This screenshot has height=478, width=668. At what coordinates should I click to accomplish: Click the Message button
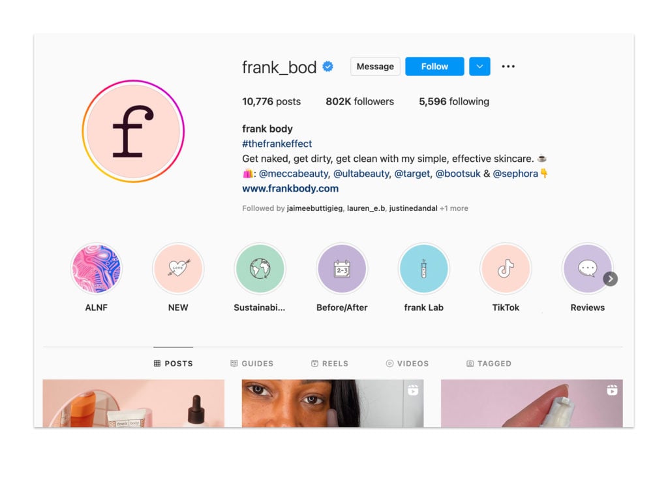click(375, 67)
